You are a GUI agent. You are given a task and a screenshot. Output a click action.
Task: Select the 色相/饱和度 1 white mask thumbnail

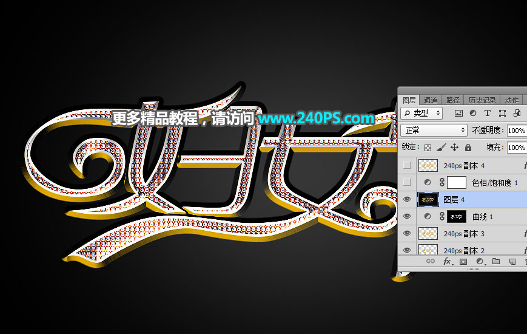click(457, 183)
